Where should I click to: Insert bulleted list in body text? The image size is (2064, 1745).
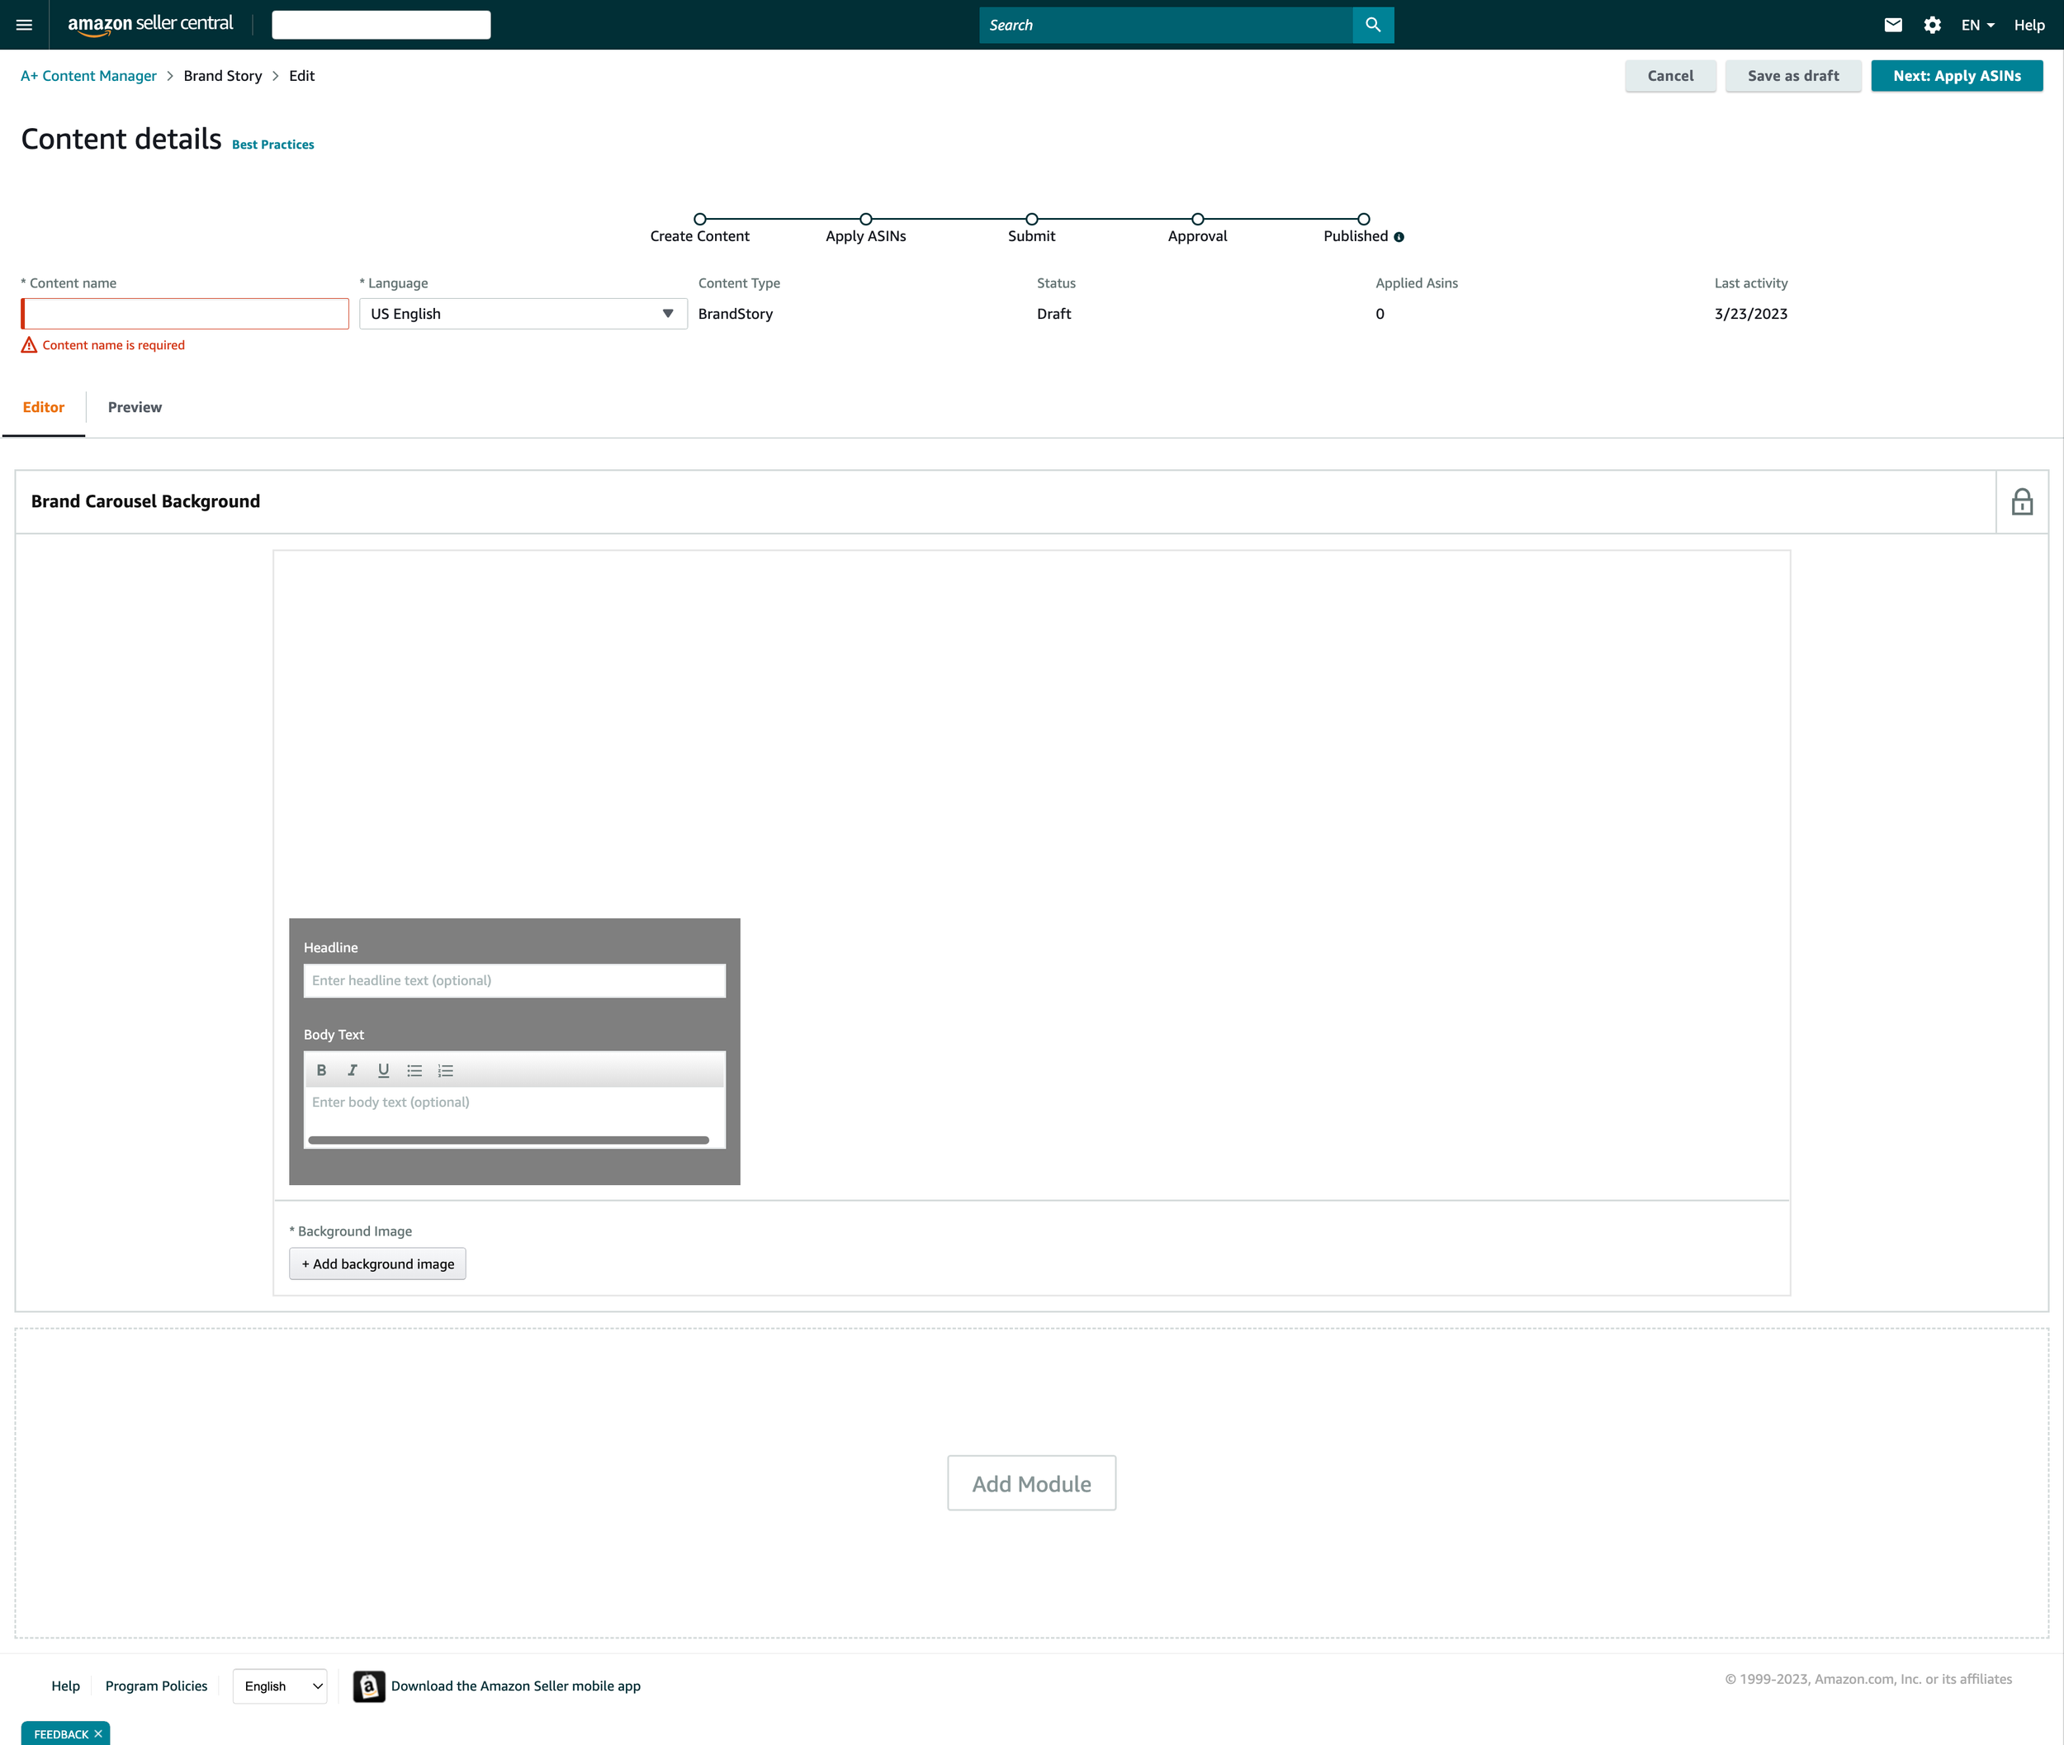[x=414, y=1070]
